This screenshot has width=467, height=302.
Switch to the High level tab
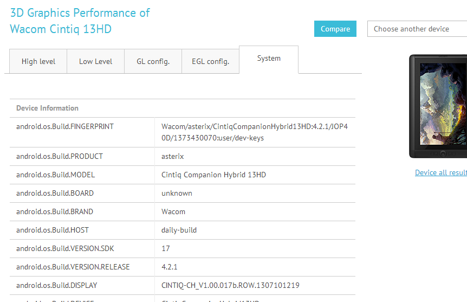point(38,61)
